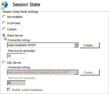
Task: Click the Session State page title
Action: (x=27, y=5)
